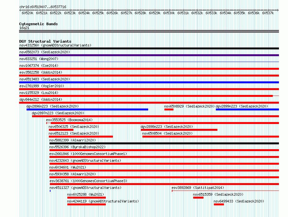
Task: Click nsv1155329 (Lou2014) variant label
Action: (39, 93)
